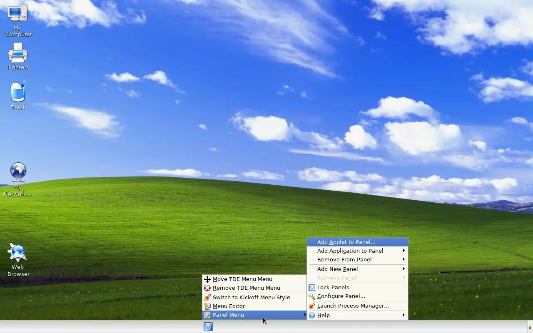Choose Remove TDE Menu Menu
This screenshot has width=533, height=333.
[254, 288]
